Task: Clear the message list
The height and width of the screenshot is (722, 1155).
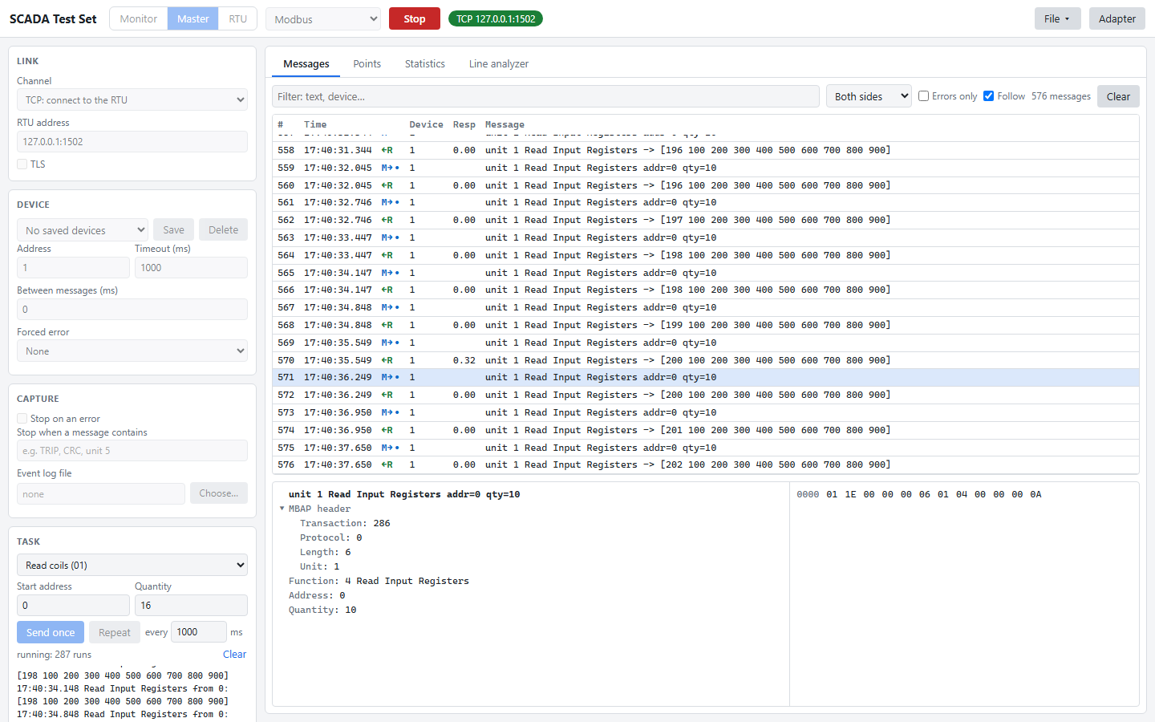Action: [x=1118, y=96]
